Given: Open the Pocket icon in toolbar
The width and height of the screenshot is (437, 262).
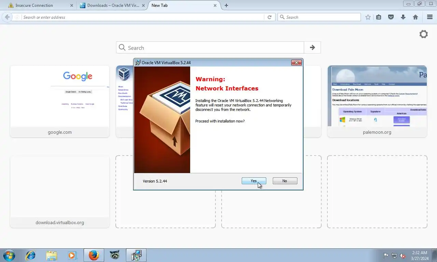Looking at the screenshot, I should [x=391, y=17].
